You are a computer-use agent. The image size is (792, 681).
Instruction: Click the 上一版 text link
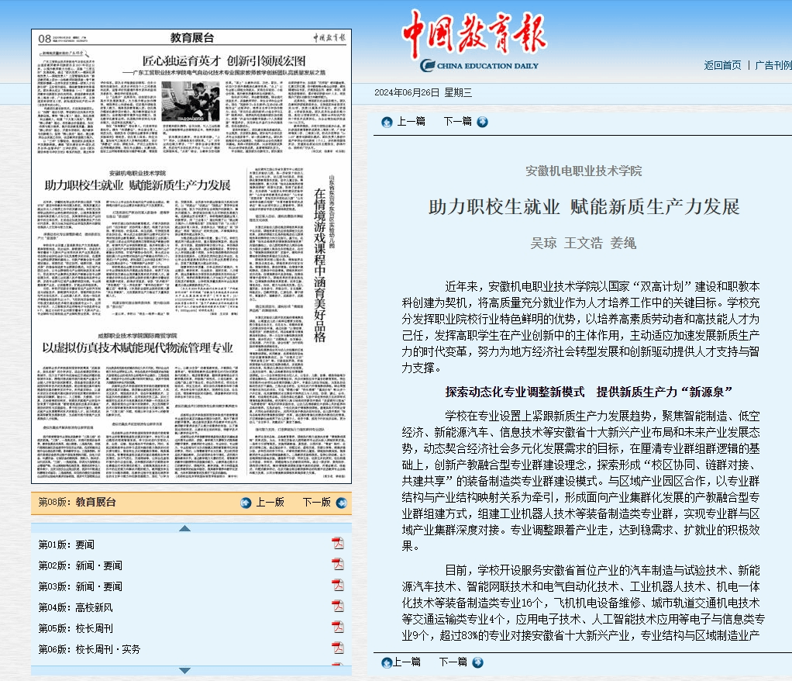[x=270, y=502]
